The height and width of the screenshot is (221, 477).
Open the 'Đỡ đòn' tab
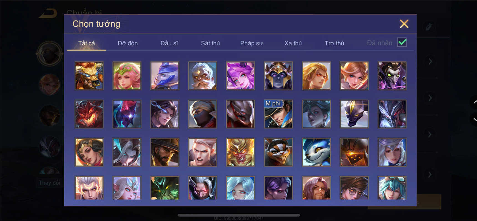[x=128, y=43]
